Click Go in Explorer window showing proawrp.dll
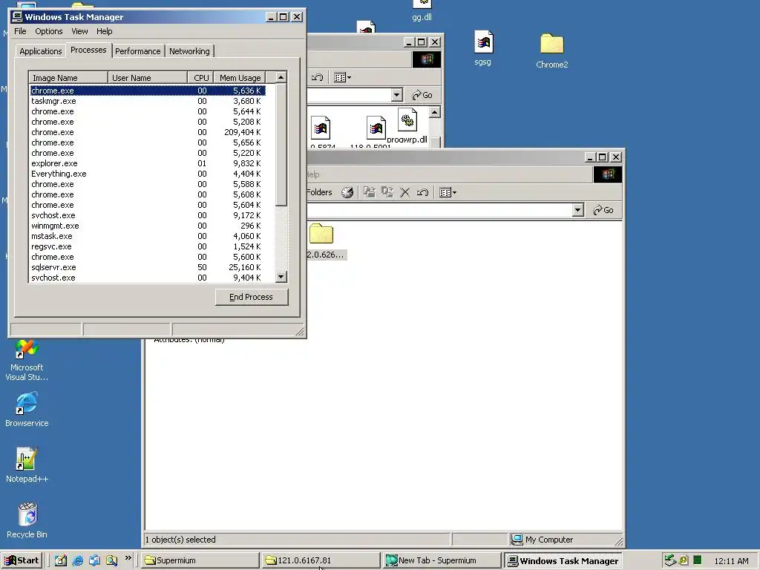760x570 pixels. pyautogui.click(x=422, y=95)
